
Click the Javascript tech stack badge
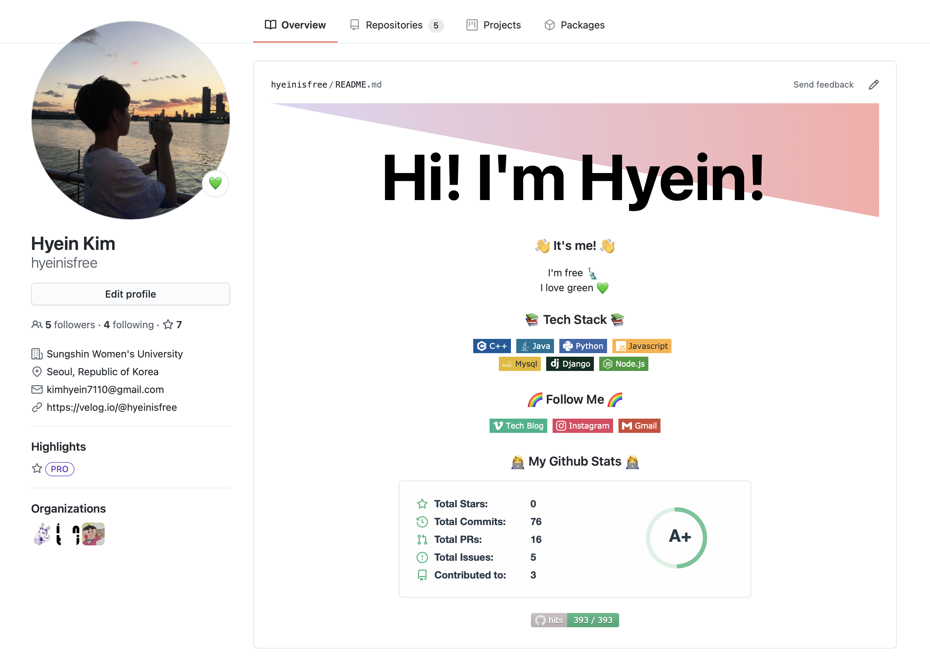tap(641, 346)
